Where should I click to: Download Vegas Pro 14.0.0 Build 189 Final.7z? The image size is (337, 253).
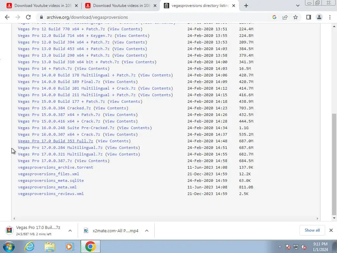point(59,82)
